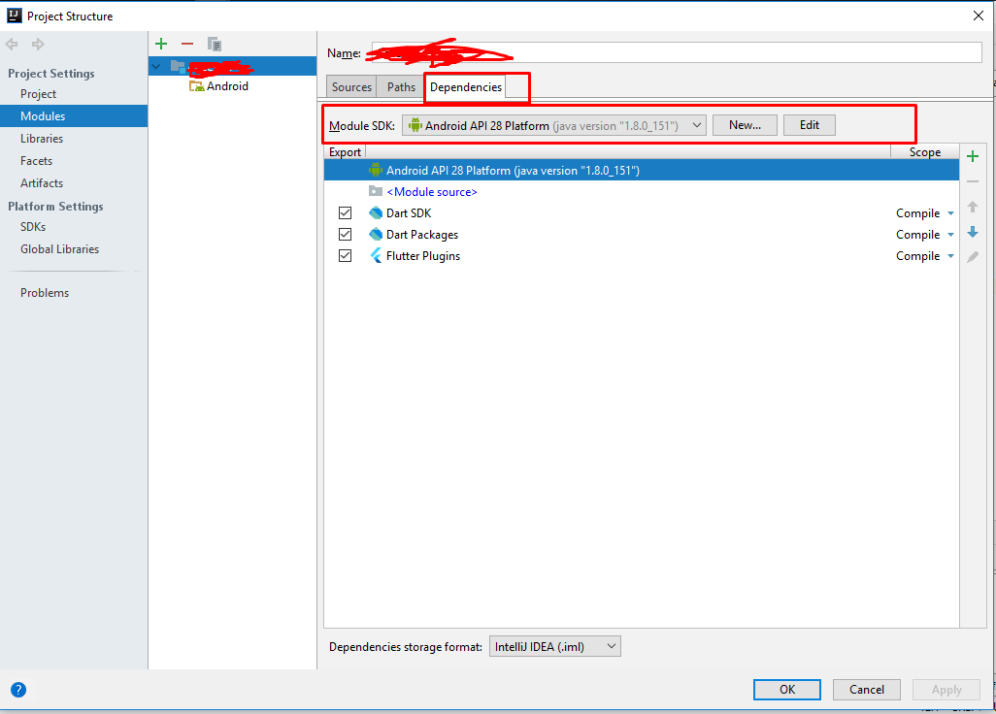Switch to the Paths tab
996x714 pixels.
(401, 87)
